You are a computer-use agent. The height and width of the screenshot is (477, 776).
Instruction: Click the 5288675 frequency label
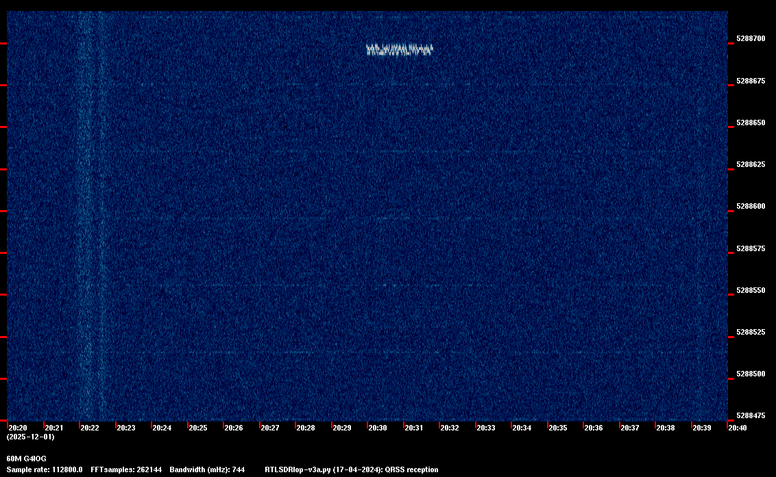click(751, 81)
